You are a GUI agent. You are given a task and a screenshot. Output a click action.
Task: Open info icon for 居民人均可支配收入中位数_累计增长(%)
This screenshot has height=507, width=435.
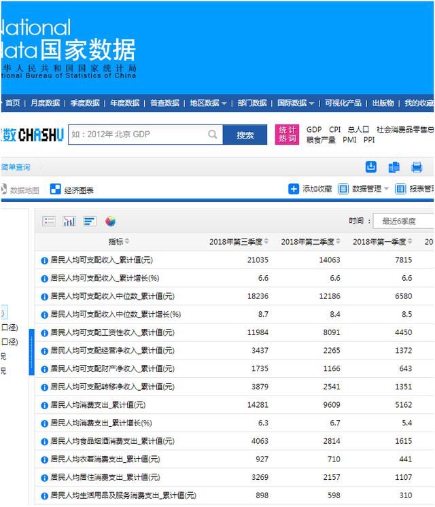(x=44, y=315)
